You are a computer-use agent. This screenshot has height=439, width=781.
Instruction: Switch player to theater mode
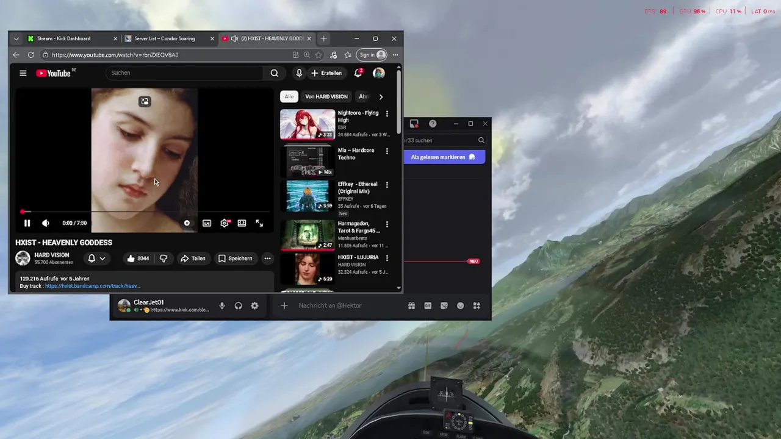(x=242, y=223)
